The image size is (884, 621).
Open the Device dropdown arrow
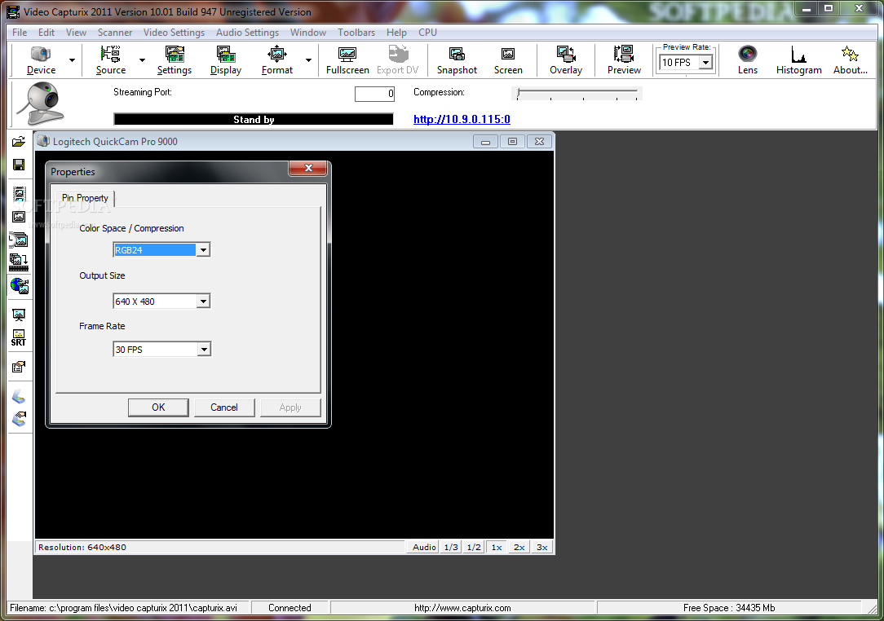pyautogui.click(x=72, y=60)
